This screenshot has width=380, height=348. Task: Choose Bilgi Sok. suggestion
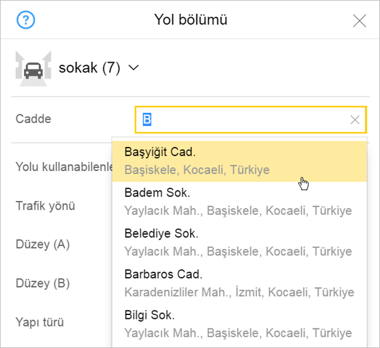coord(239,324)
